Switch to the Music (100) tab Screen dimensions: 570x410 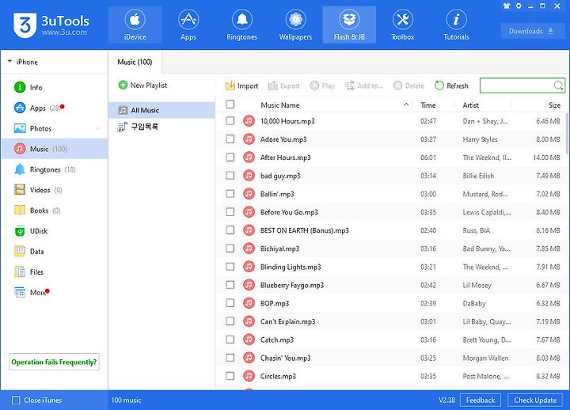pyautogui.click(x=135, y=62)
